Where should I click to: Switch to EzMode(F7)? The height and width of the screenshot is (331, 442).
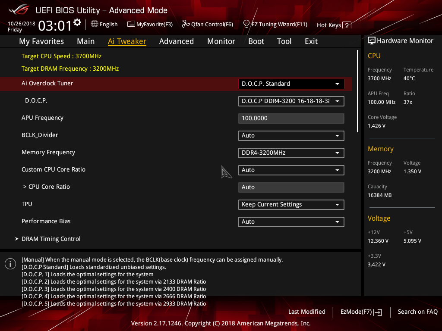[x=361, y=312]
